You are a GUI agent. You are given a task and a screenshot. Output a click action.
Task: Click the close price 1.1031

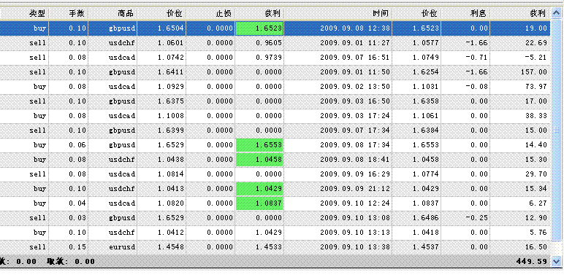(425, 87)
